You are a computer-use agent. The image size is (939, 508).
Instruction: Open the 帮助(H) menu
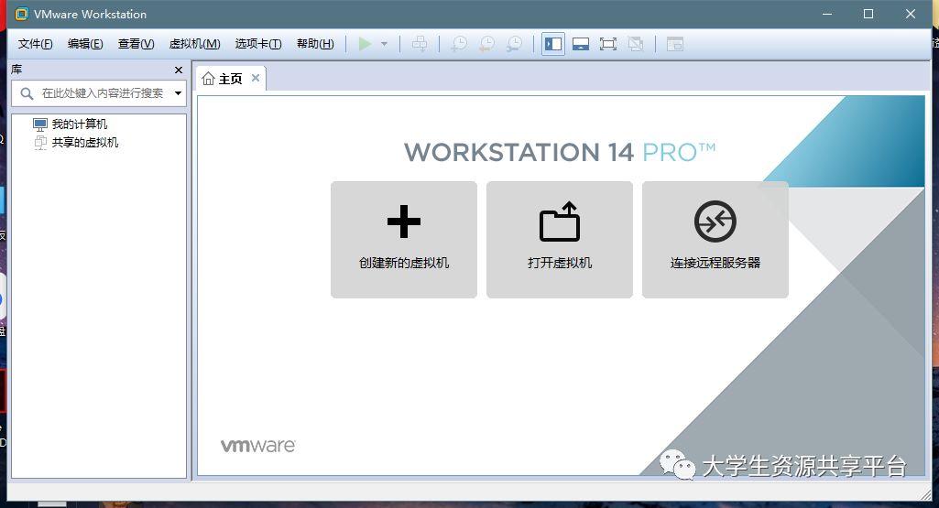point(315,44)
